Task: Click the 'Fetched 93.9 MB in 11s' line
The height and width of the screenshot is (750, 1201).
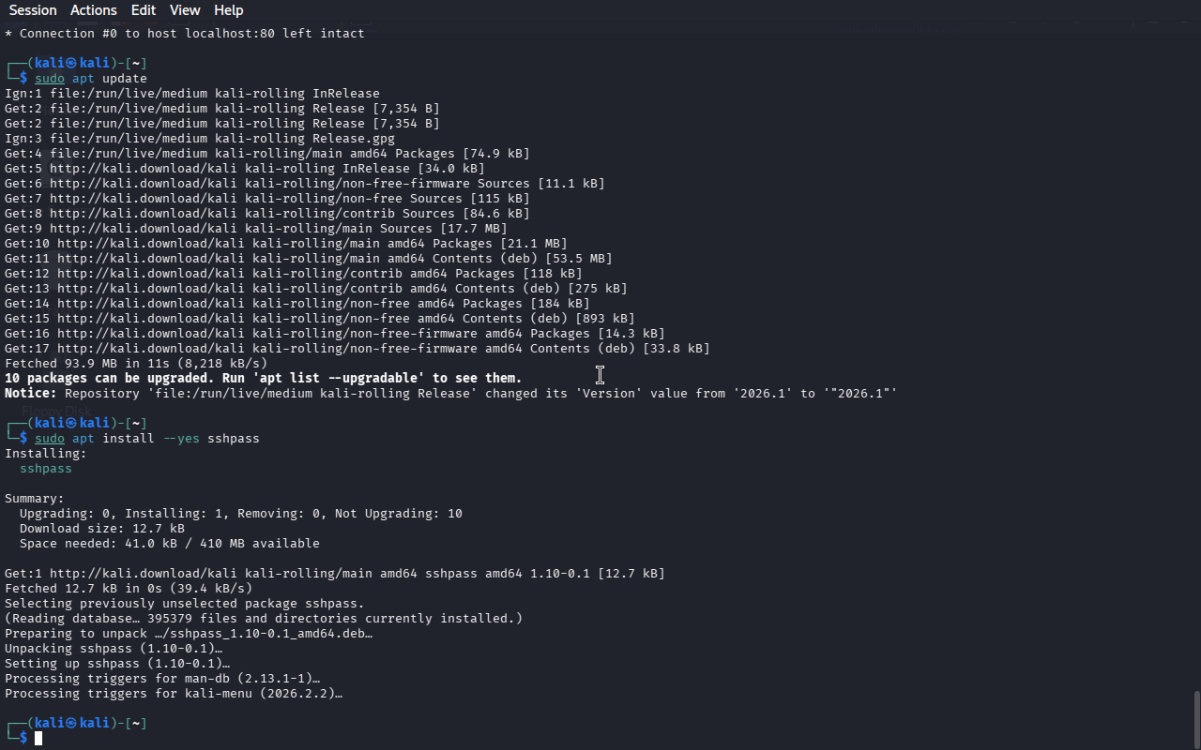Action: [x=136, y=364]
